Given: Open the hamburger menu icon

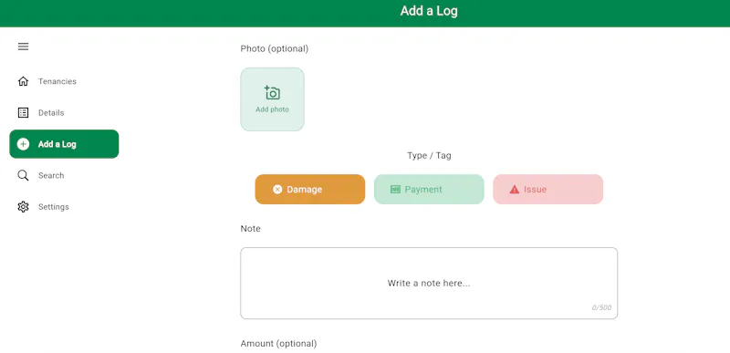Looking at the screenshot, I should 24,47.
